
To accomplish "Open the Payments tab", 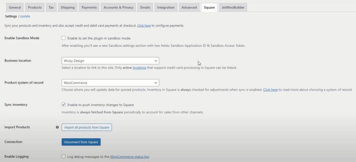I will click(x=89, y=7).
